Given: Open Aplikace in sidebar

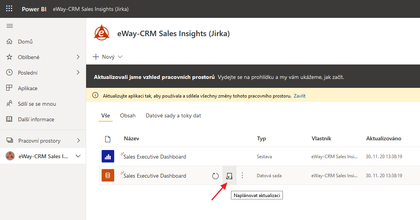Looking at the screenshot, I should tap(28, 88).
